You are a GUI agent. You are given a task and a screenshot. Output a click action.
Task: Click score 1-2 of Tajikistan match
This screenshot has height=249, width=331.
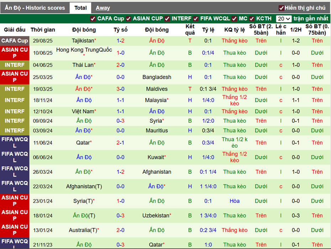click(x=120, y=41)
